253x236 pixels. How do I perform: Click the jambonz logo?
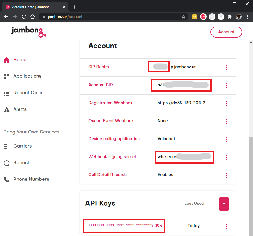tap(29, 32)
